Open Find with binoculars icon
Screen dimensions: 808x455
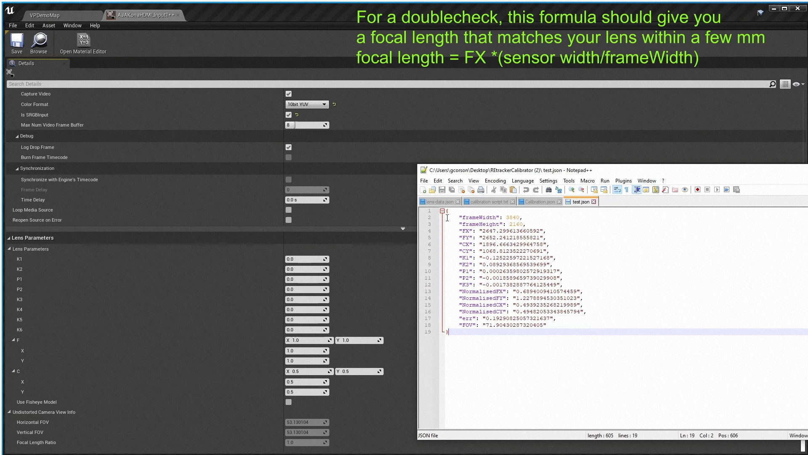pyautogui.click(x=548, y=190)
